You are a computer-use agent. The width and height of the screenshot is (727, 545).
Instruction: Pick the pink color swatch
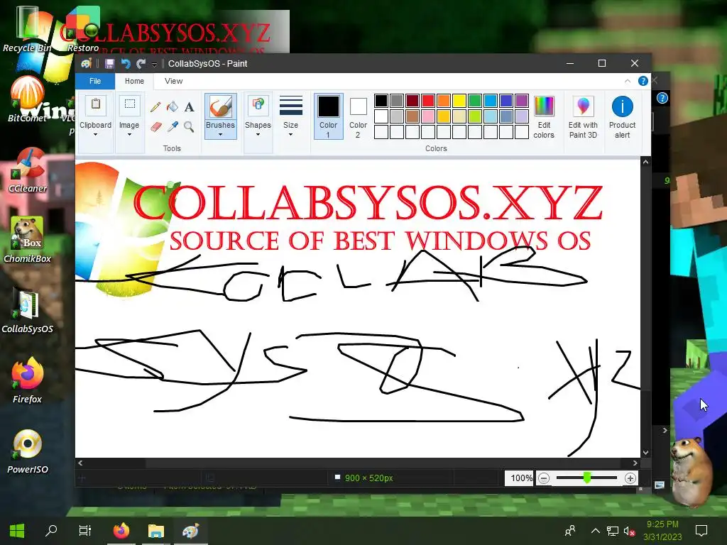pos(428,116)
